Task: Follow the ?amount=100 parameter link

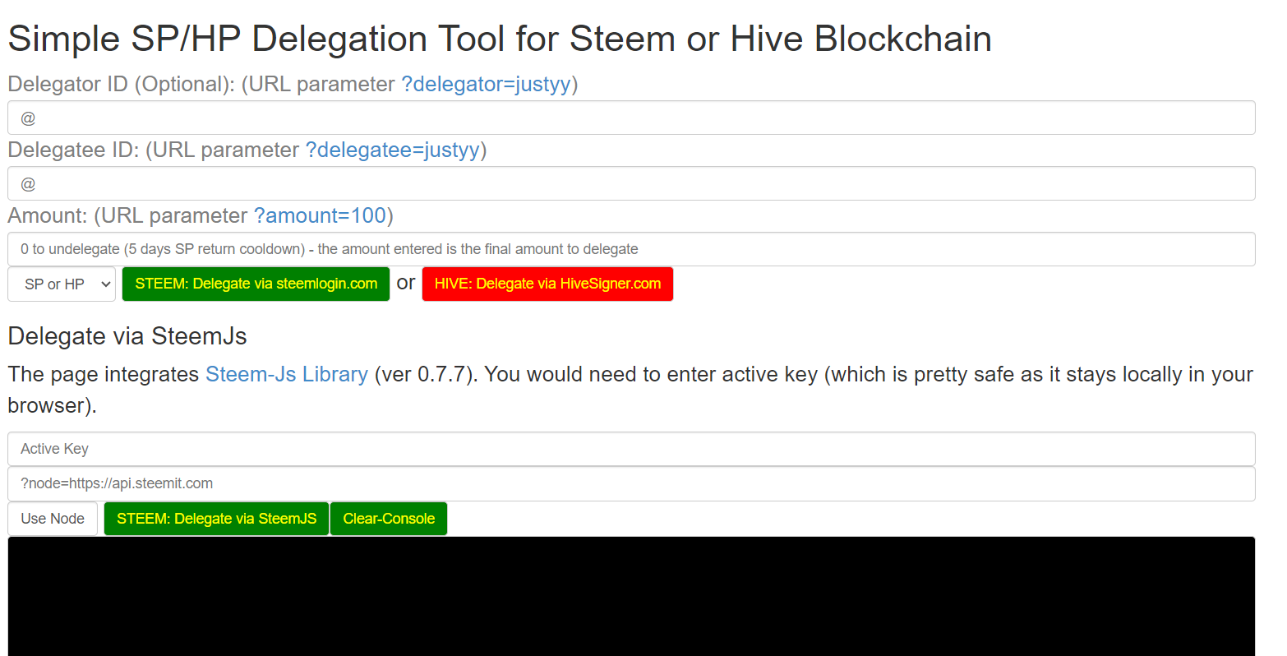Action: [320, 215]
